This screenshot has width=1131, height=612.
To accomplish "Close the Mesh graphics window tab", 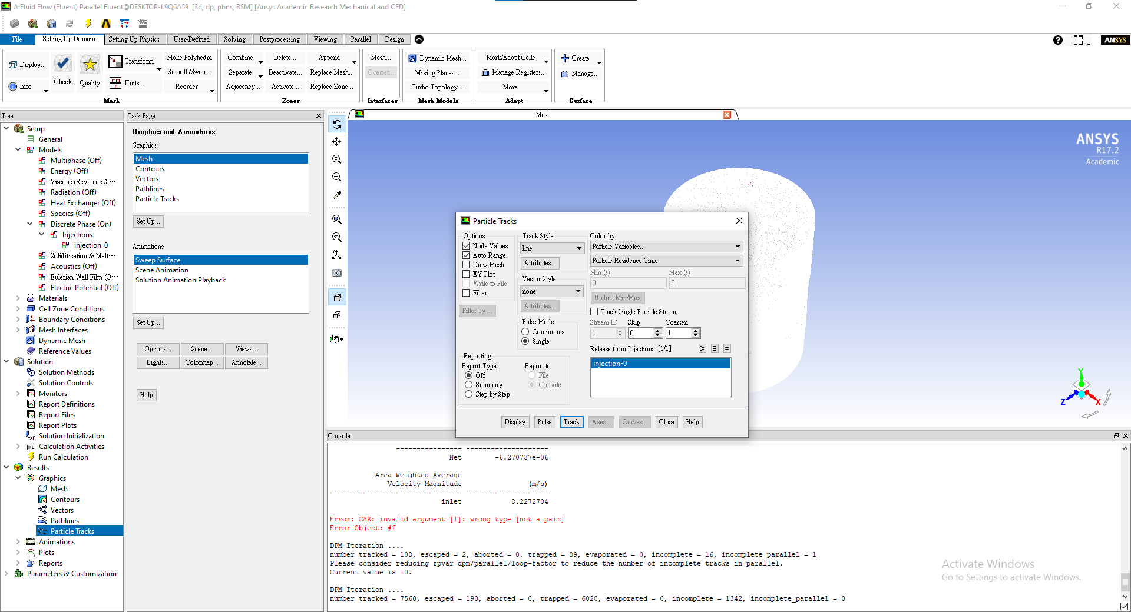I will (727, 115).
